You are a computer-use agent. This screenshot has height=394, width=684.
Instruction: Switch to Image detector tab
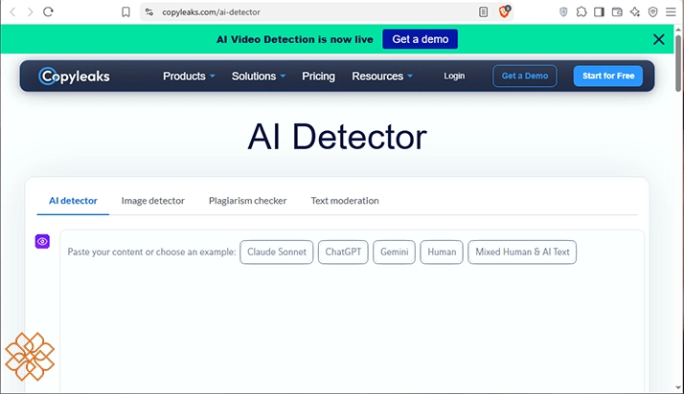point(152,201)
